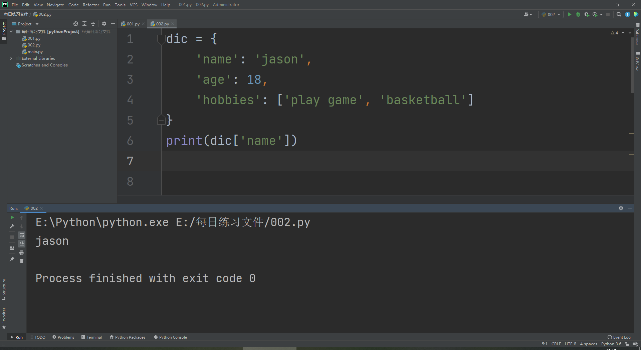The height and width of the screenshot is (350, 641).
Task: Select 001.py in the project tree
Action: click(x=31, y=38)
